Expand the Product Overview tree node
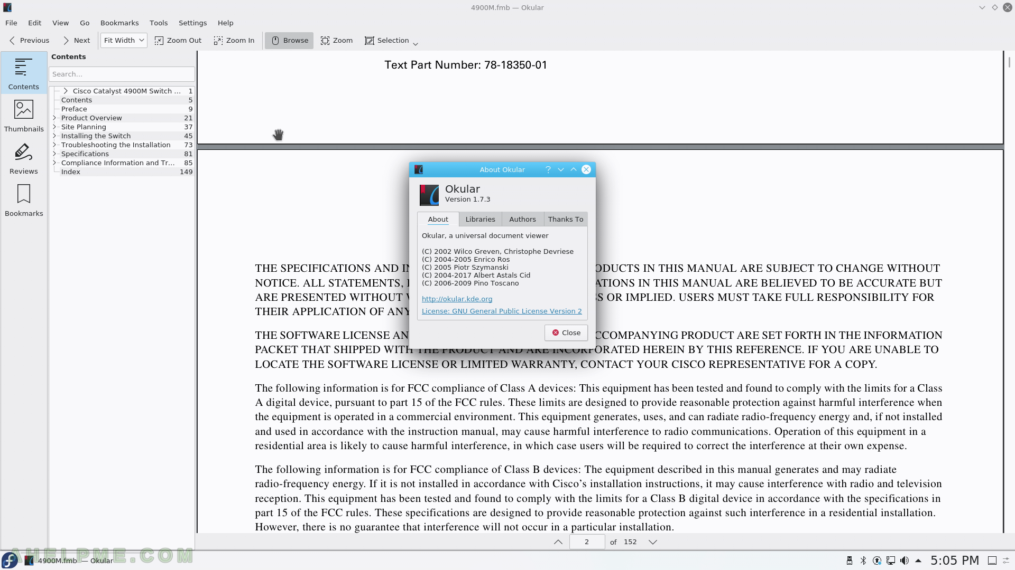This screenshot has width=1015, height=570. (x=54, y=118)
